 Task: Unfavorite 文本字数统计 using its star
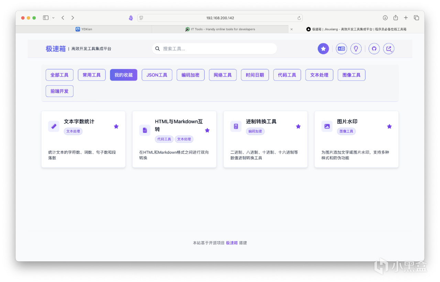pos(116,126)
